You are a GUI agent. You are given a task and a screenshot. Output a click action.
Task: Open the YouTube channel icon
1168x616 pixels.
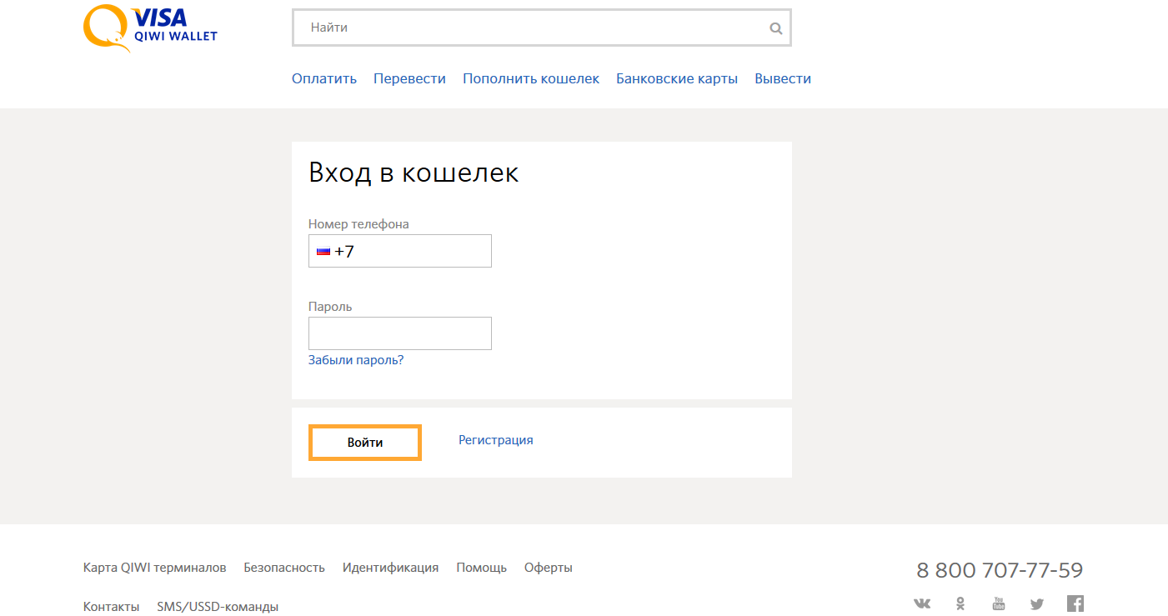(999, 603)
